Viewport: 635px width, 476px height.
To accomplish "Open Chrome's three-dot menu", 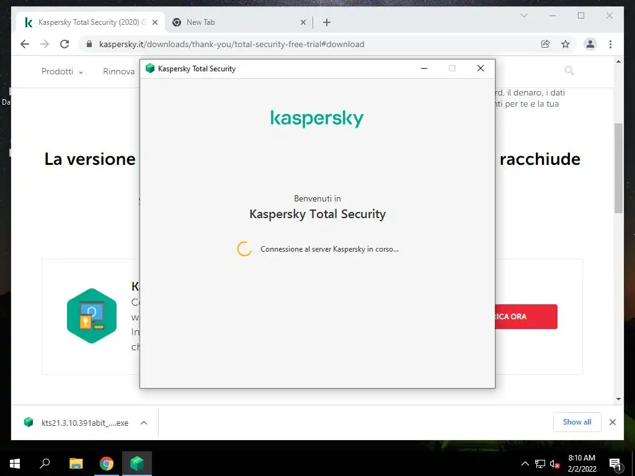I will click(x=610, y=44).
